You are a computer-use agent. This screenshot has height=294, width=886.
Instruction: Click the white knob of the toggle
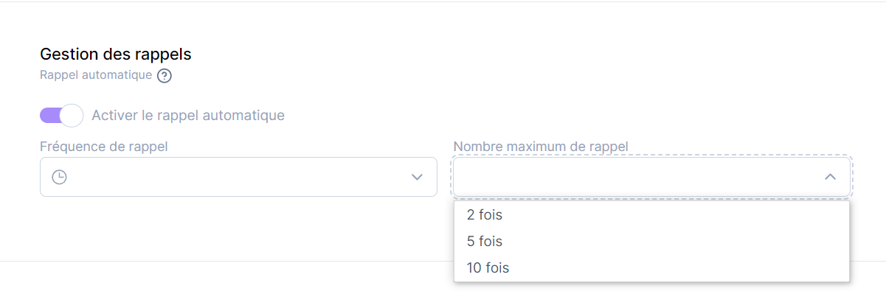(x=72, y=115)
